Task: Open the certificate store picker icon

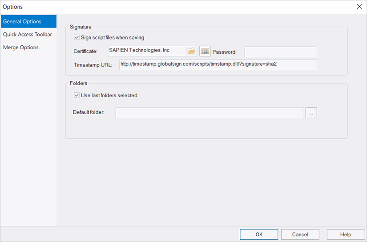Action: click(x=205, y=51)
